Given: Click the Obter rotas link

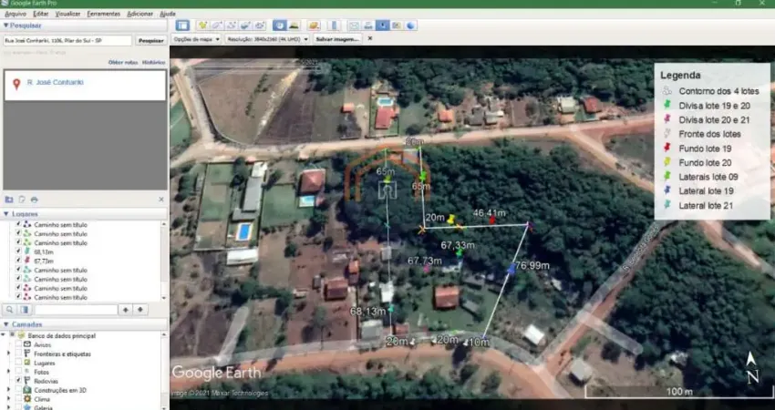Looking at the screenshot, I should coord(123,63).
